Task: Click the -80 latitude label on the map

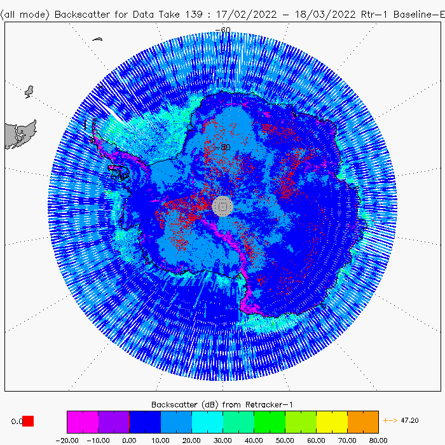Action: 223,147
